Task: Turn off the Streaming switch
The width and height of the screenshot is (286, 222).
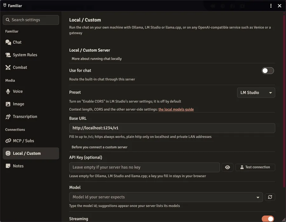Action: [268, 219]
